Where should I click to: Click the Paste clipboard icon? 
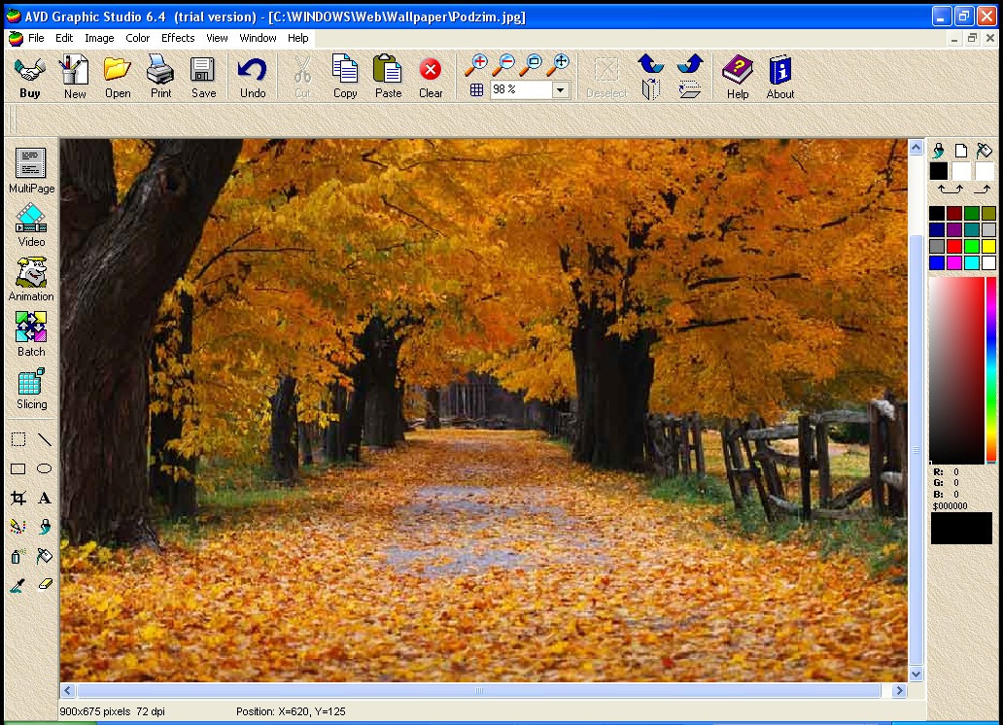tap(388, 77)
